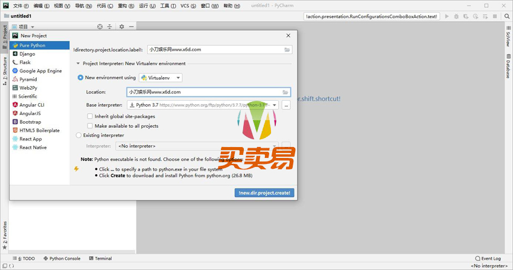
Task: Open 视图 (V) menu
Action: (x=62, y=5)
